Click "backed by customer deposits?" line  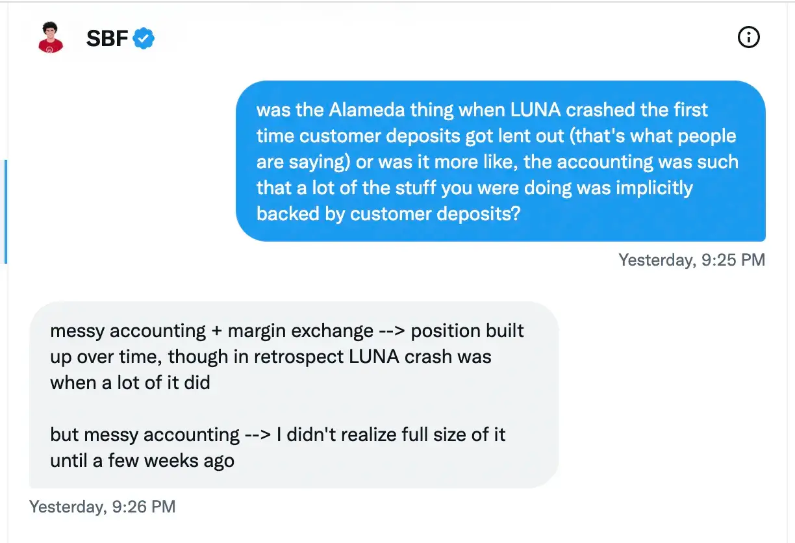pyautogui.click(x=388, y=214)
